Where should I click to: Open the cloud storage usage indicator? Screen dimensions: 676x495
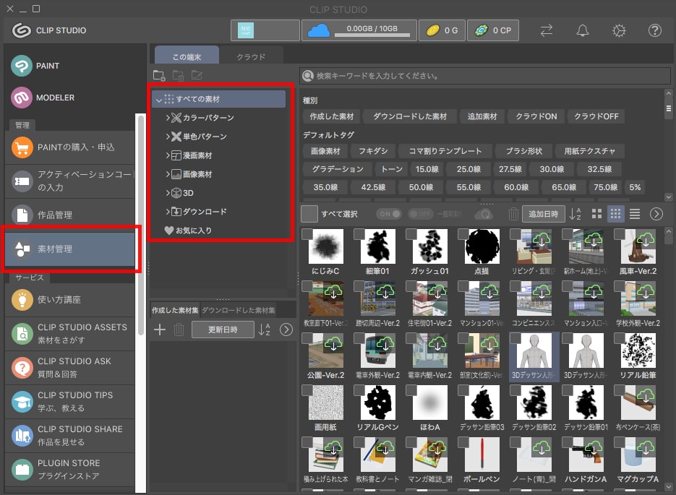359,30
